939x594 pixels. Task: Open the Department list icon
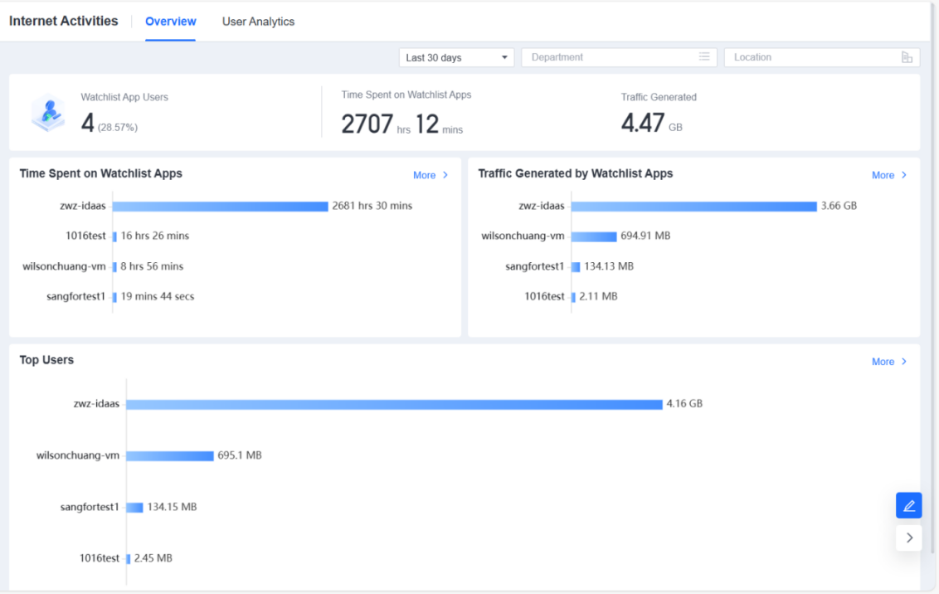click(x=704, y=57)
